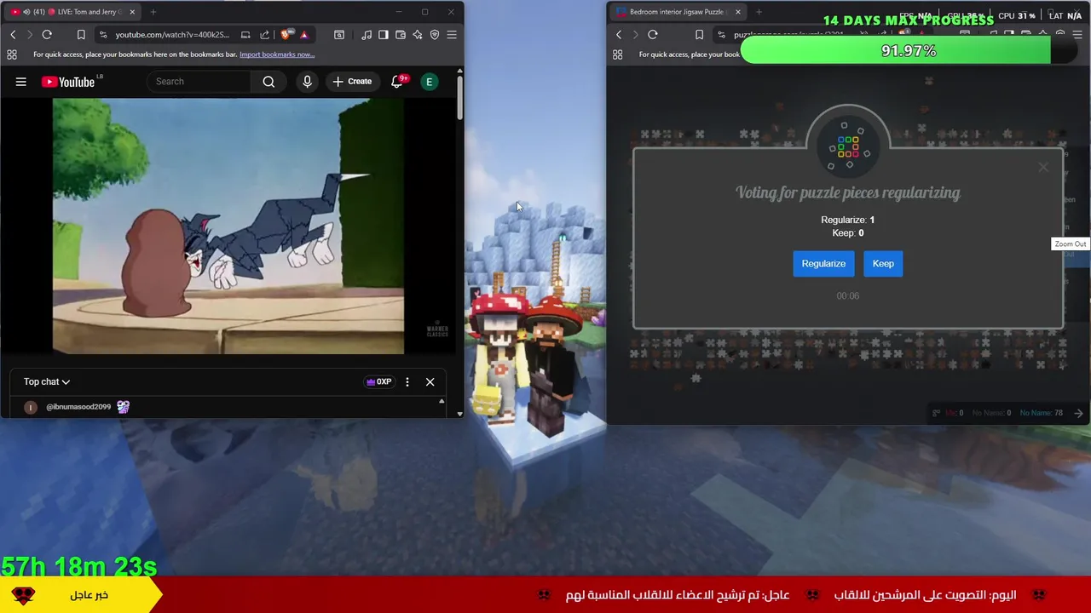Image resolution: width=1091 pixels, height=613 pixels.
Task: Open the Brave Shields lion icon
Action: click(x=286, y=34)
